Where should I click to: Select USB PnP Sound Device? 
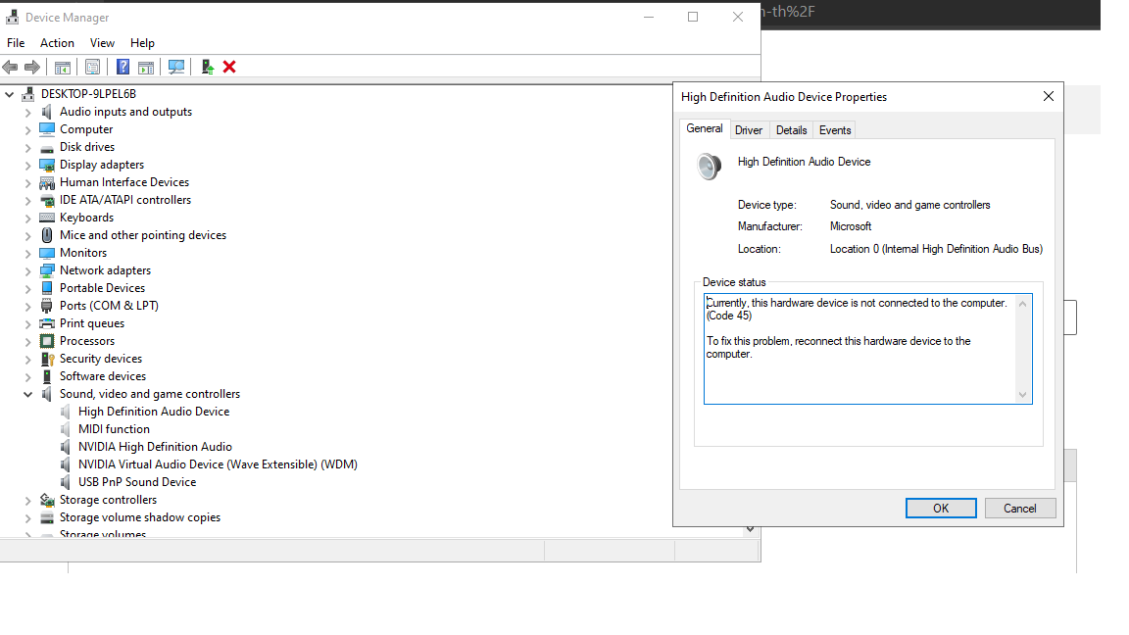137,482
